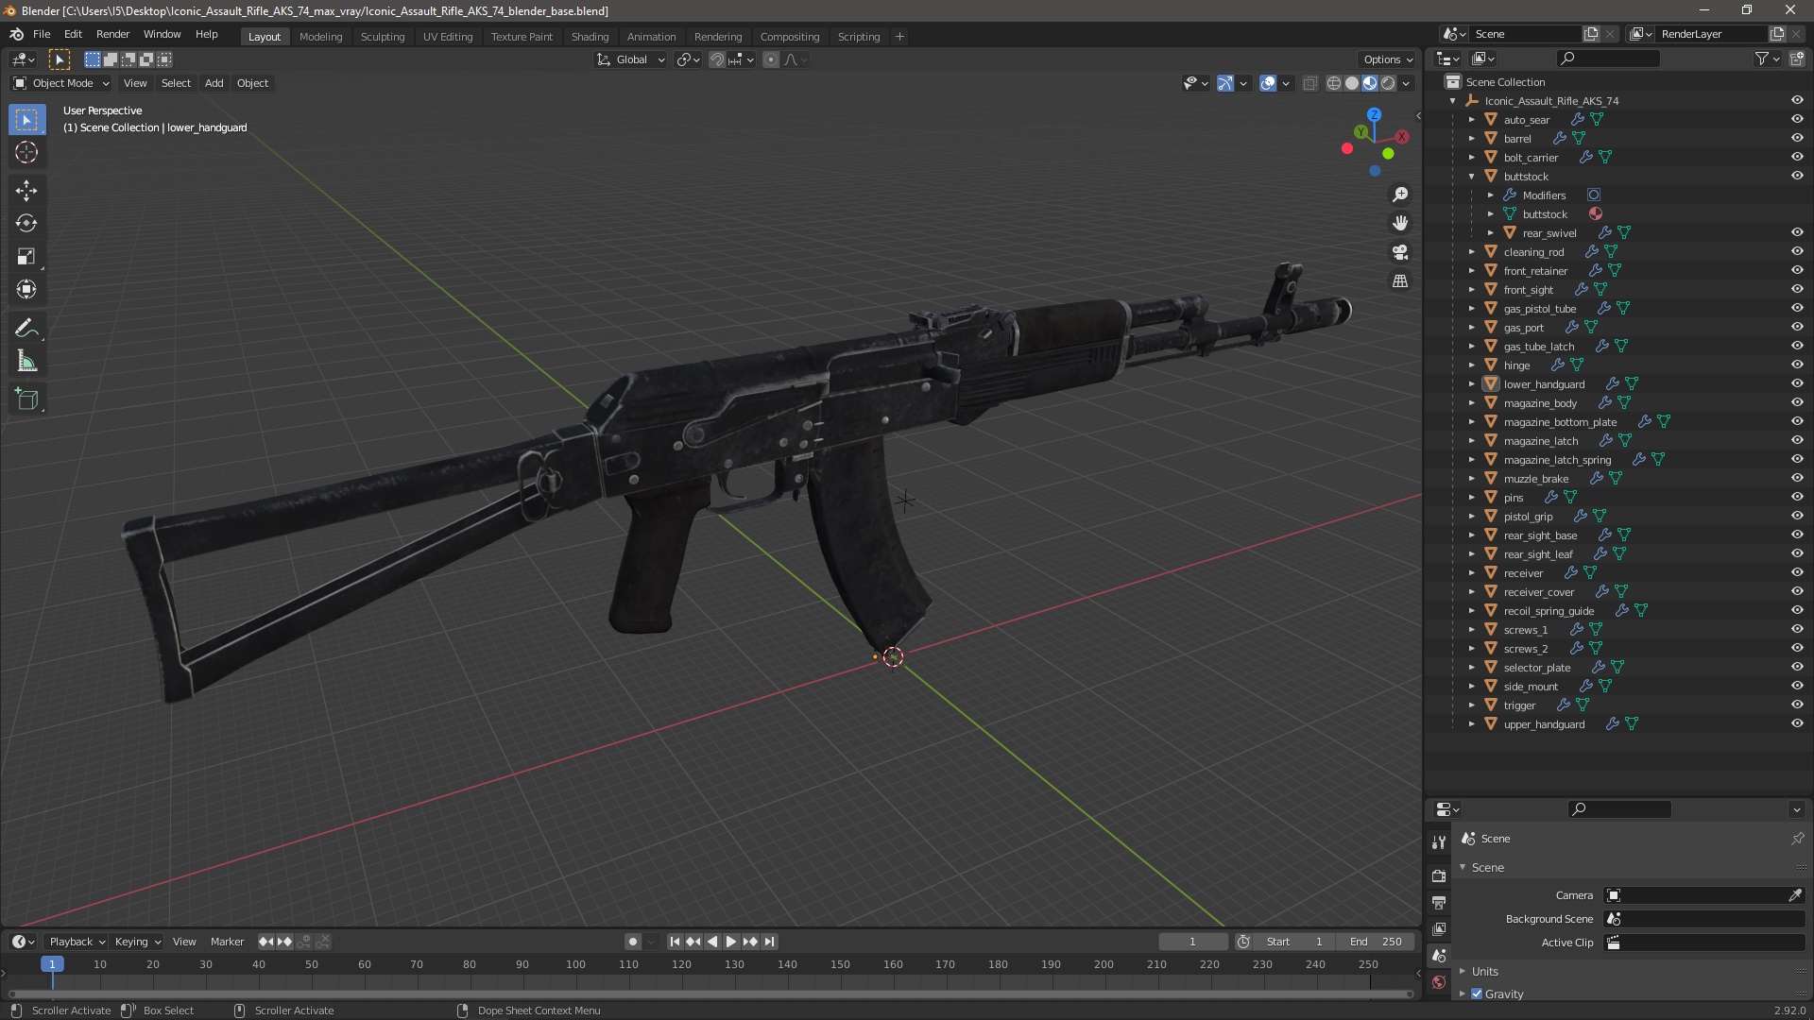Viewport: 1814px width, 1020px height.
Task: Switch to wireframe viewport shading
Action: pos(1334,83)
